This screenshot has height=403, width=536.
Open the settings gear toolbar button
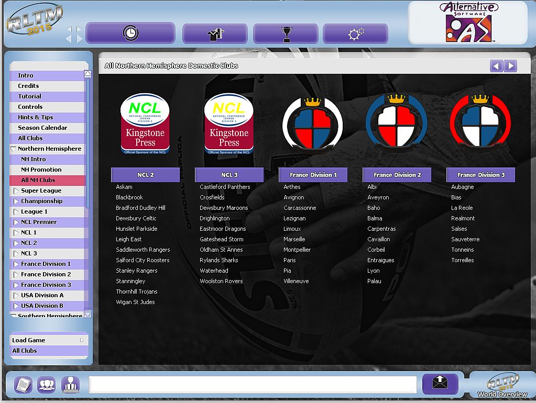pyautogui.click(x=356, y=34)
